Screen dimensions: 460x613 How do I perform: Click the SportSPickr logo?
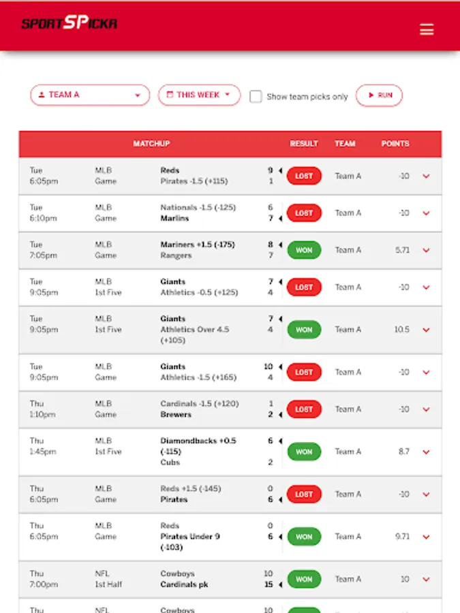pyautogui.click(x=70, y=22)
